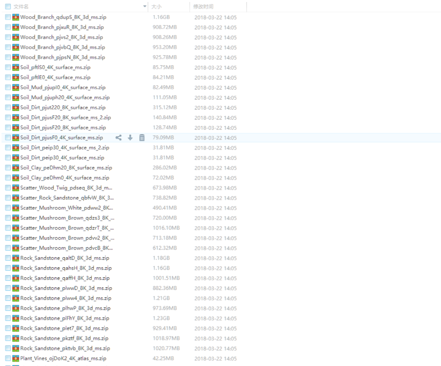Open the sort arrow in the 文件名 column

145,7
